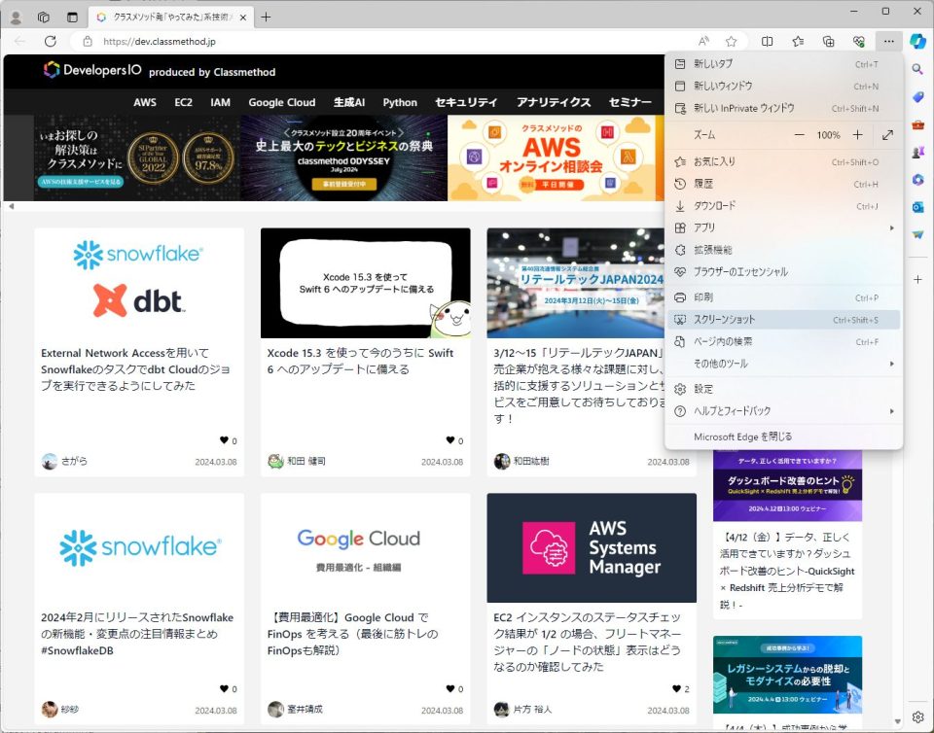Open the DevelopersIO logo homepage link
The image size is (934, 733).
90,70
